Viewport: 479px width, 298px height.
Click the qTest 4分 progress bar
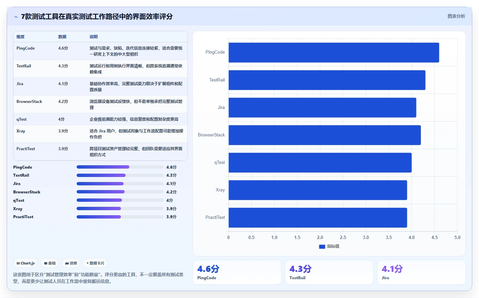tap(120, 200)
